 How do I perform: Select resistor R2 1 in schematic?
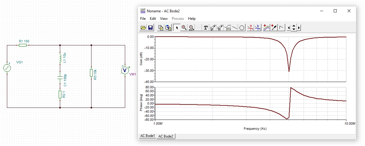point(60,95)
